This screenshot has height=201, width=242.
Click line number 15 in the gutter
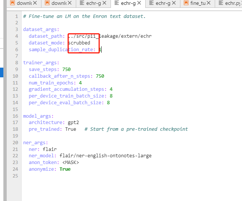tap(15, 109)
